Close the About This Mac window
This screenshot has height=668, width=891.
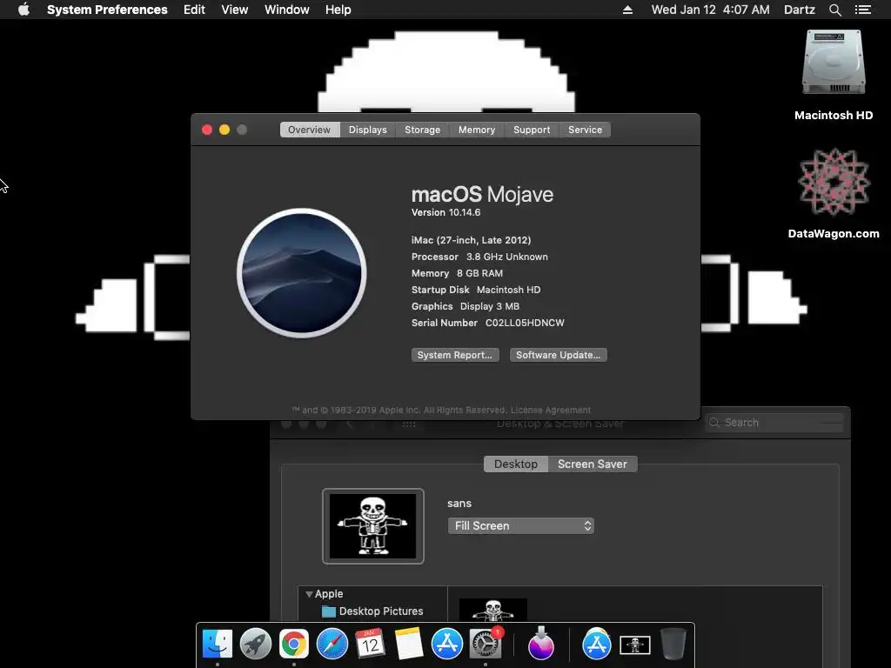point(207,130)
